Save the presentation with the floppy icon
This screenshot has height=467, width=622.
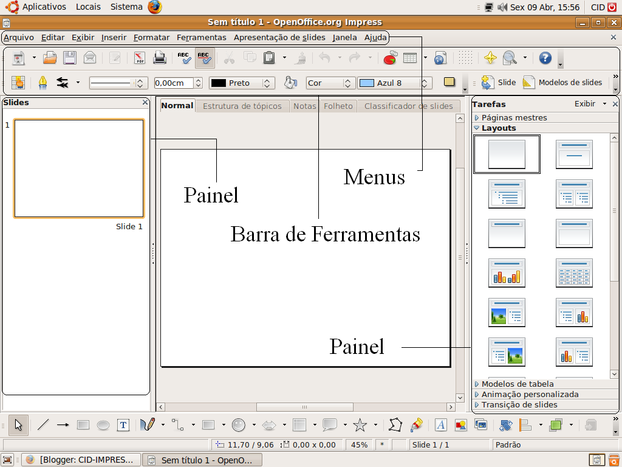[x=70, y=58]
